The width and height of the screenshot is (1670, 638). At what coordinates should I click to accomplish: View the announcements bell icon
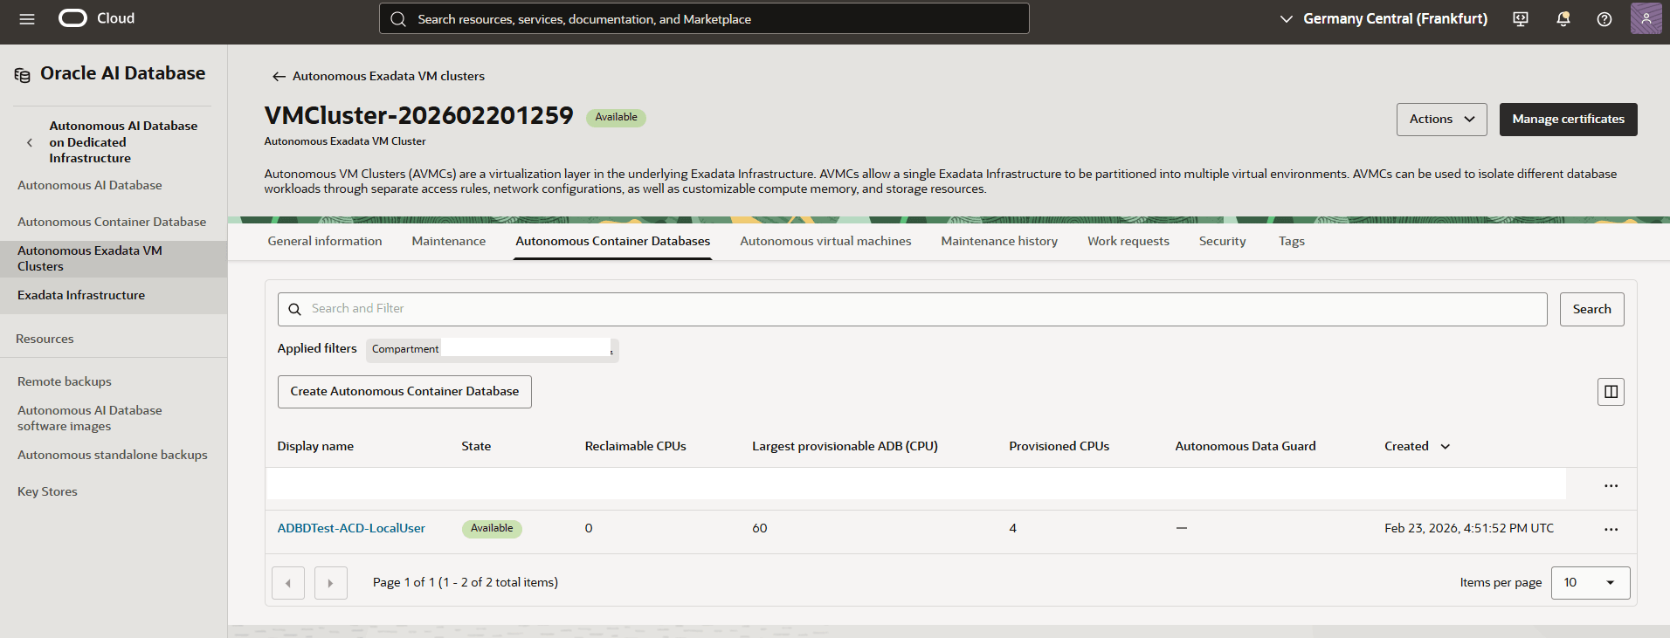1563,19
